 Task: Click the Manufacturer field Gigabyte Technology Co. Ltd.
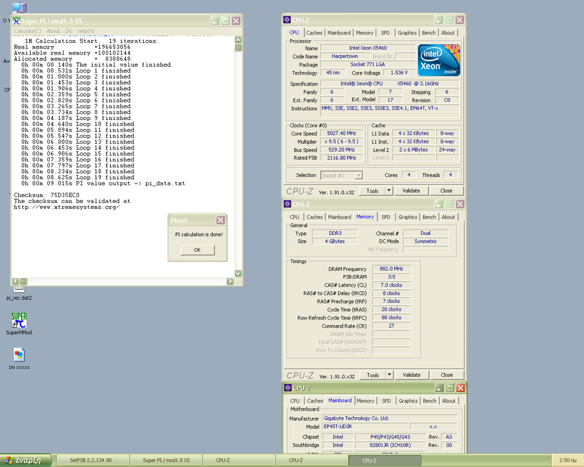point(389,418)
